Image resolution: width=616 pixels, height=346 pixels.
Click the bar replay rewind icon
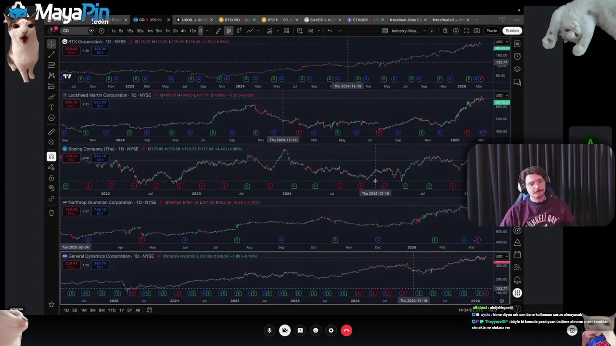tap(310, 31)
